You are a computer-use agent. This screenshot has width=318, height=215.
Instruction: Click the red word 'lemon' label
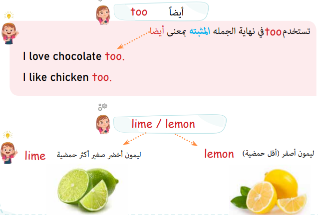point(219,154)
